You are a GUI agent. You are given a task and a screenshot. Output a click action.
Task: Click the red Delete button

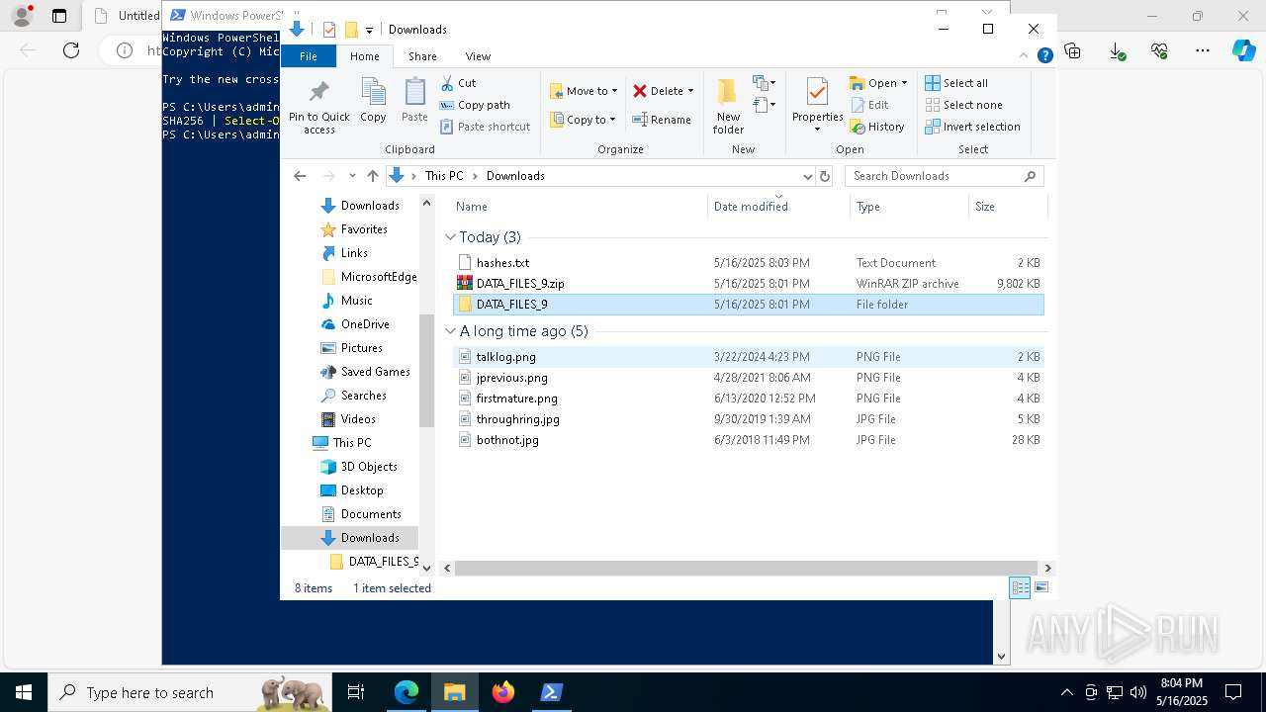pos(658,91)
